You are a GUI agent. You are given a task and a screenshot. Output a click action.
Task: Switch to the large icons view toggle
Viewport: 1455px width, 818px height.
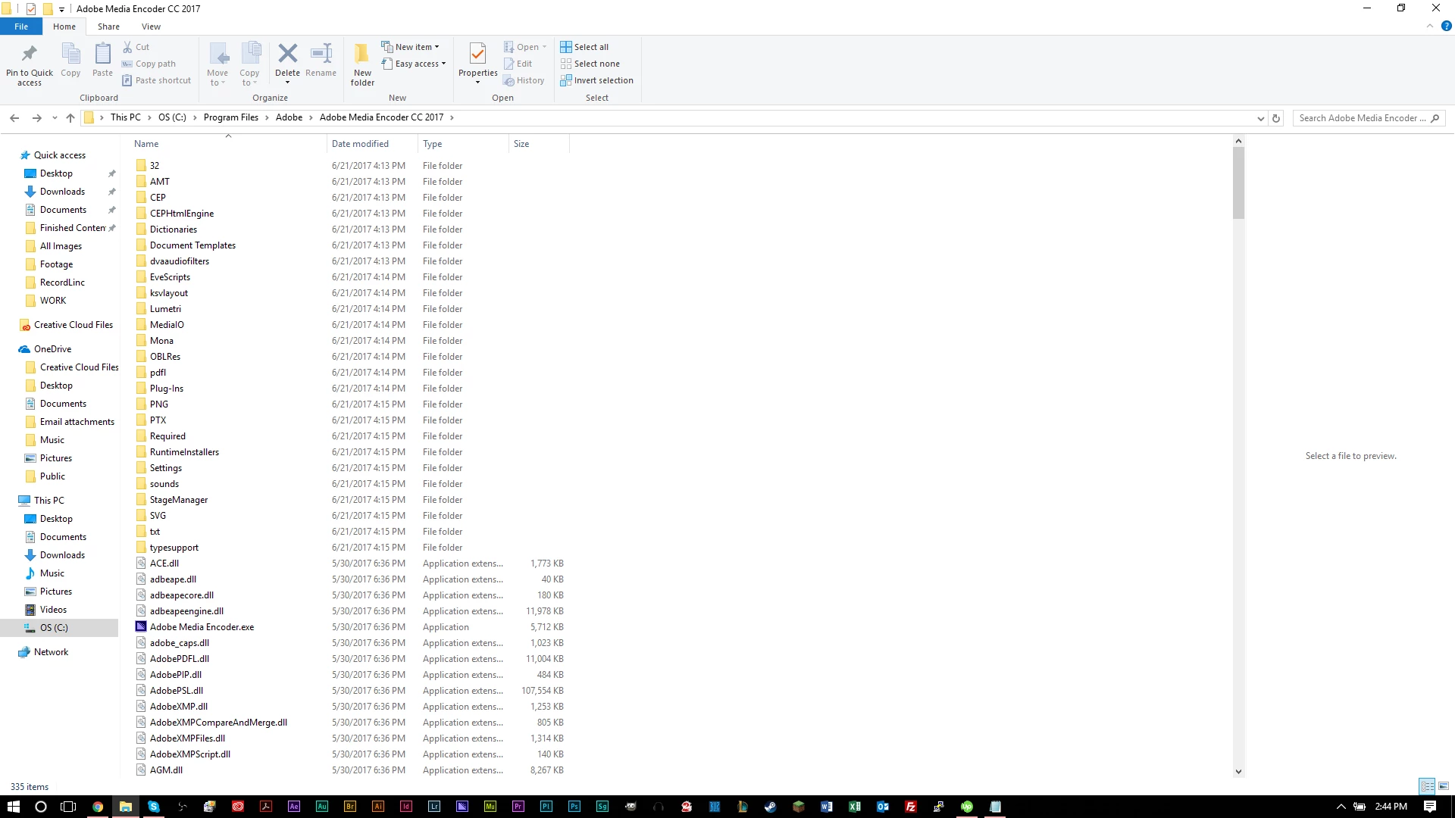pyautogui.click(x=1444, y=786)
